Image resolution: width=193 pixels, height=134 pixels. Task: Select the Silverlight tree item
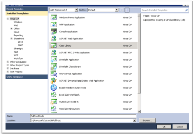coord(18,49)
